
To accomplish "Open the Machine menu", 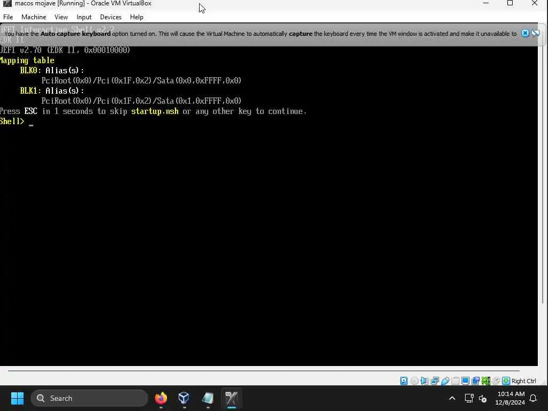I will [34, 17].
